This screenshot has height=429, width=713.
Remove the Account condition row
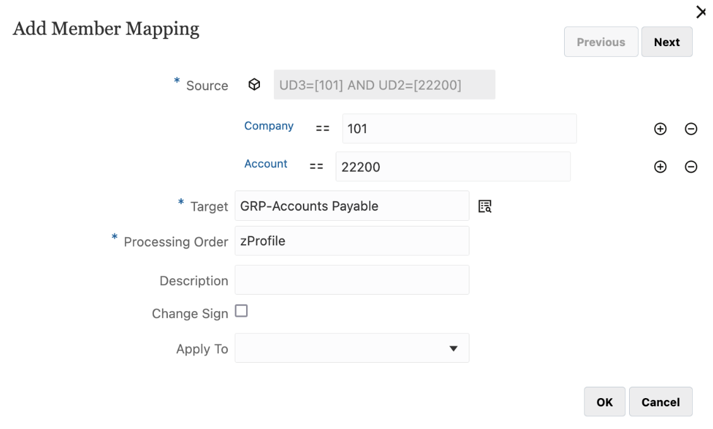[691, 167]
